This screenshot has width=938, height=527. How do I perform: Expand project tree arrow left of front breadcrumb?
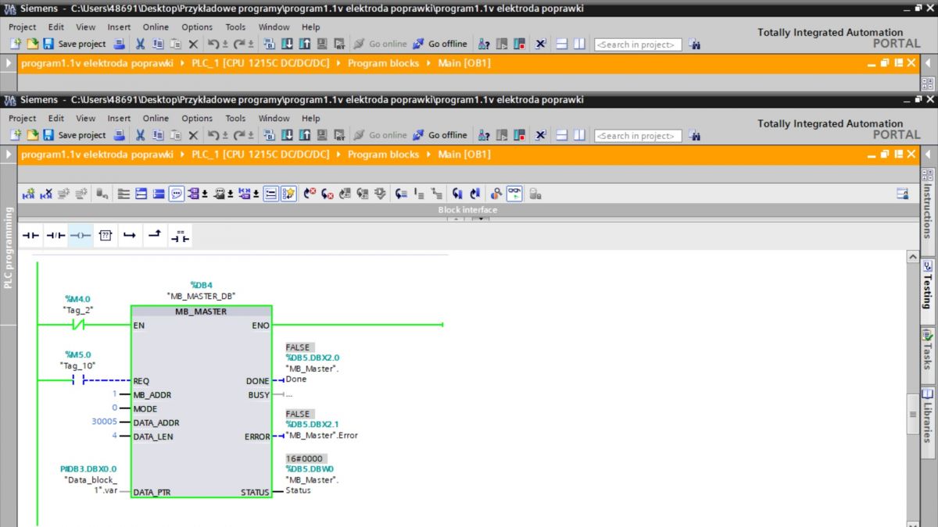9,155
